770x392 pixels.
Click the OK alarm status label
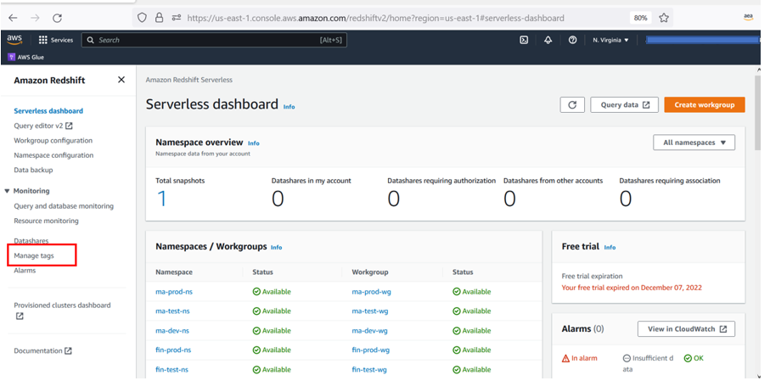click(694, 358)
